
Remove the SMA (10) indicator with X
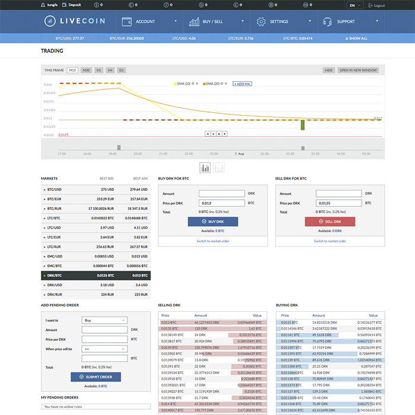click(197, 84)
